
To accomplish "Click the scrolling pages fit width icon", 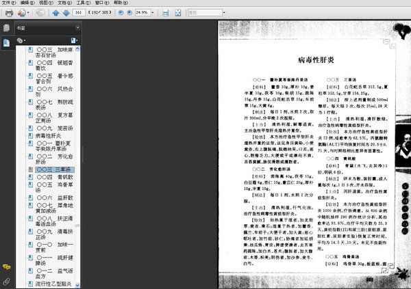I will pos(165,12).
